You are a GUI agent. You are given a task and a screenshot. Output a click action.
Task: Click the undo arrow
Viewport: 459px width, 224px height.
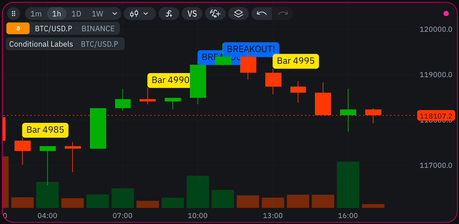262,14
